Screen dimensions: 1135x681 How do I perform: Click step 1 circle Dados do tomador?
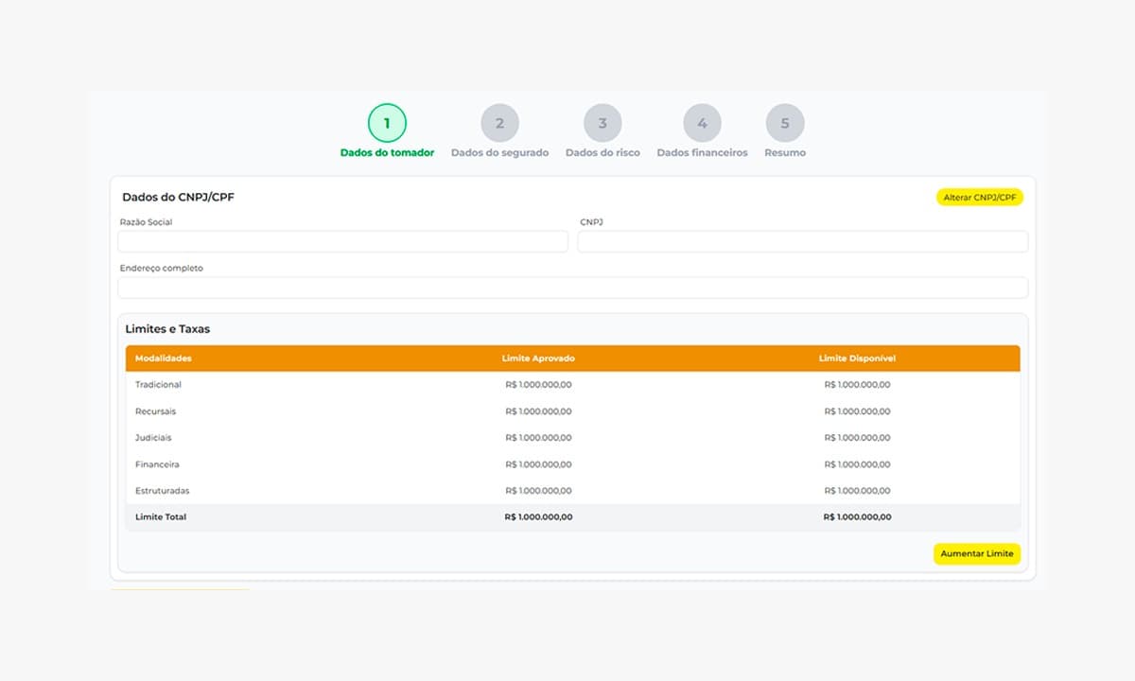387,123
